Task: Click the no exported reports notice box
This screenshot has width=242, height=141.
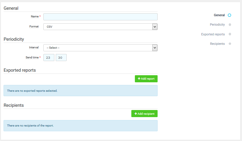Action: point(80,91)
